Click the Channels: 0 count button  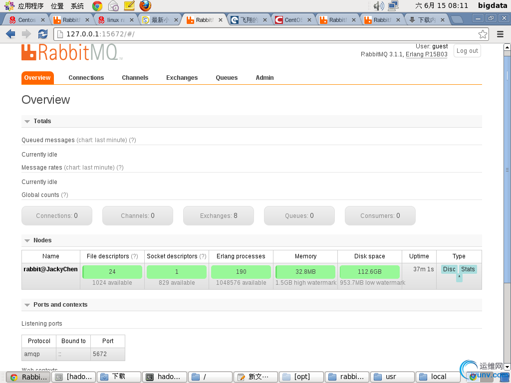tap(138, 215)
